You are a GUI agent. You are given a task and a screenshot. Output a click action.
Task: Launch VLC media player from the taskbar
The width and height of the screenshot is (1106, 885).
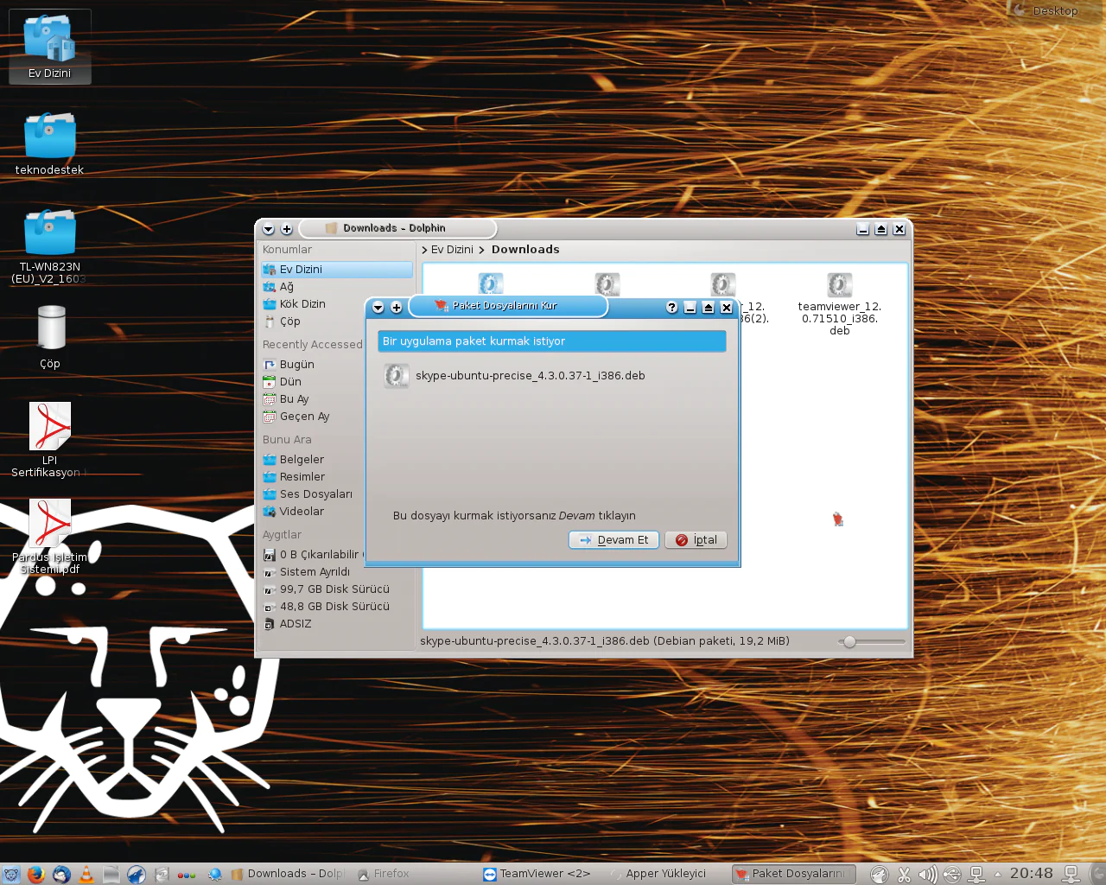[86, 875]
